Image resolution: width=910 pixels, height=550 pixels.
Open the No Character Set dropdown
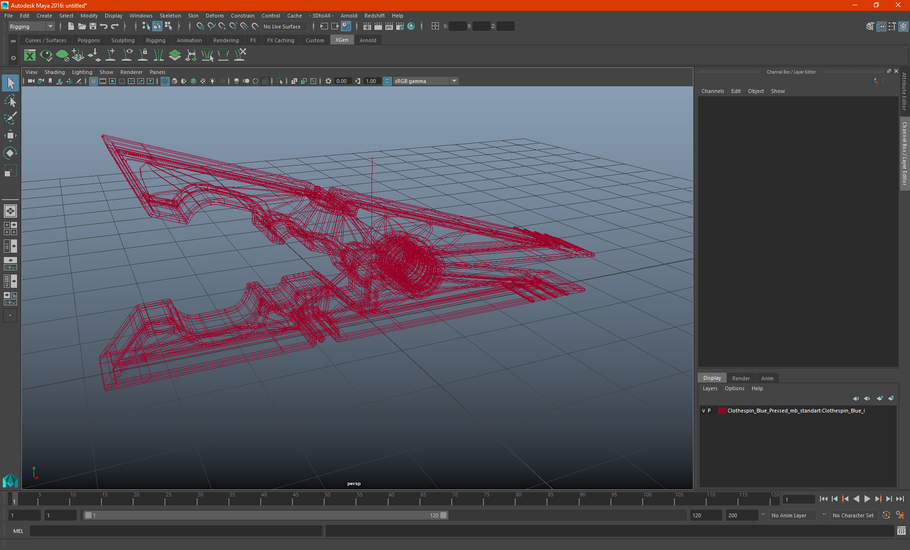pyautogui.click(x=855, y=515)
